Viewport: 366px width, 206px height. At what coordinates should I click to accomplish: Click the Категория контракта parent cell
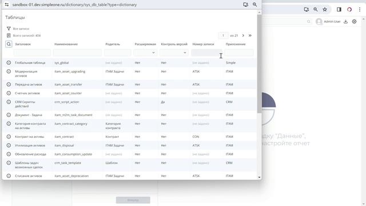pyautogui.click(x=113, y=126)
